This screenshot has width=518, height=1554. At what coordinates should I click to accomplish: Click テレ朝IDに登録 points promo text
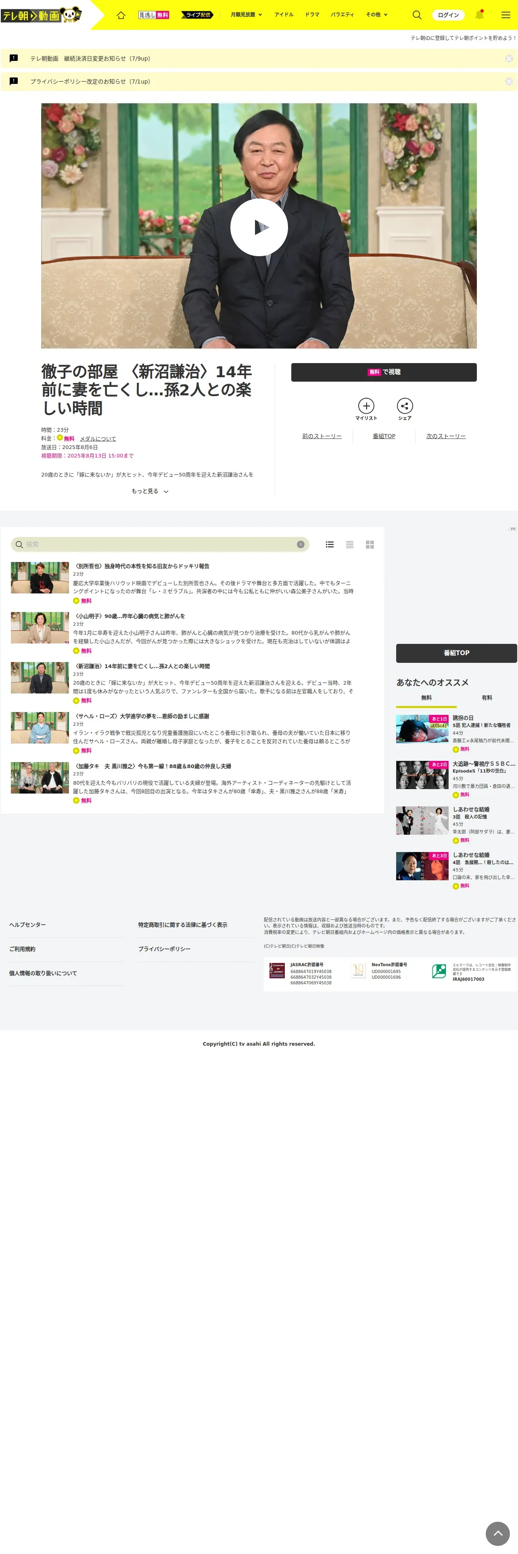pyautogui.click(x=463, y=38)
